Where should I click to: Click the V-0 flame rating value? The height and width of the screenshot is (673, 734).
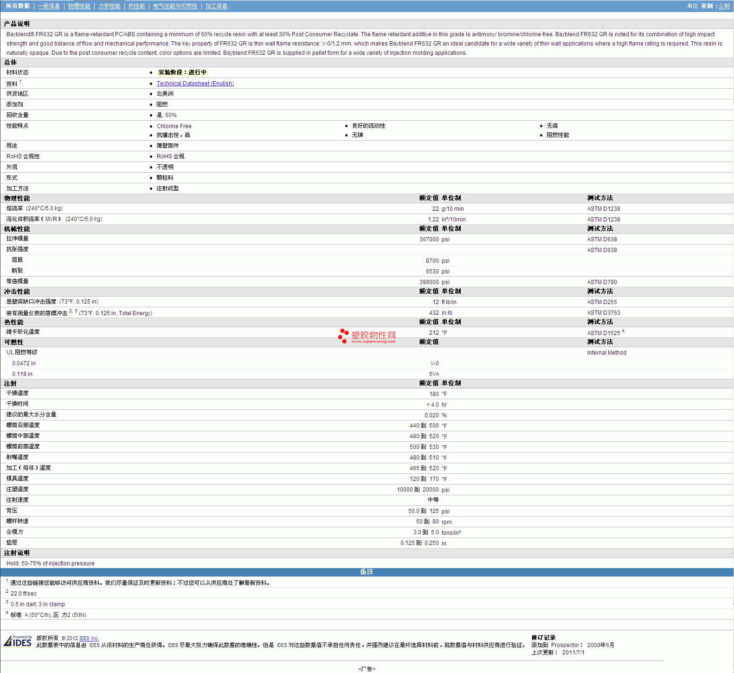tap(434, 363)
